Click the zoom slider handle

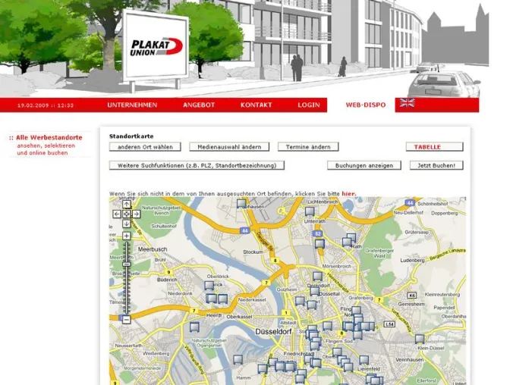[127, 264]
